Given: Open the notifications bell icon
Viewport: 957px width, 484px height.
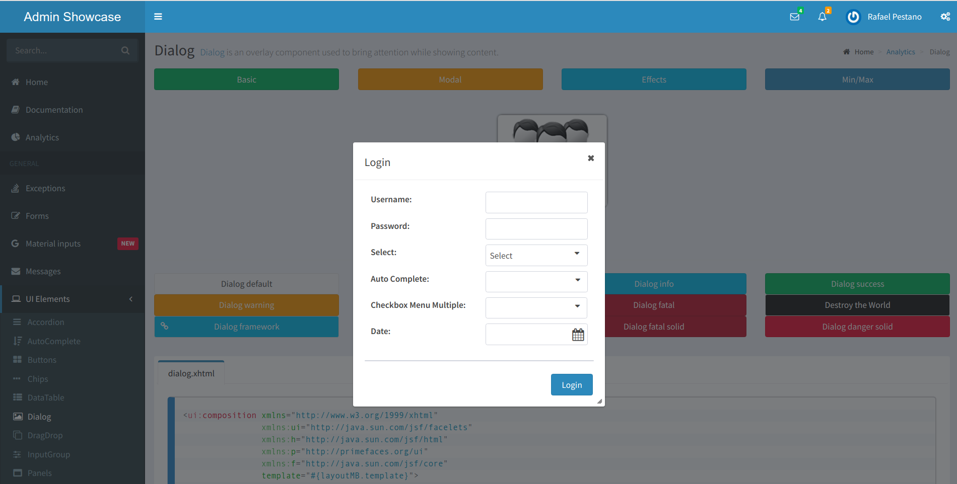Looking at the screenshot, I should point(822,17).
